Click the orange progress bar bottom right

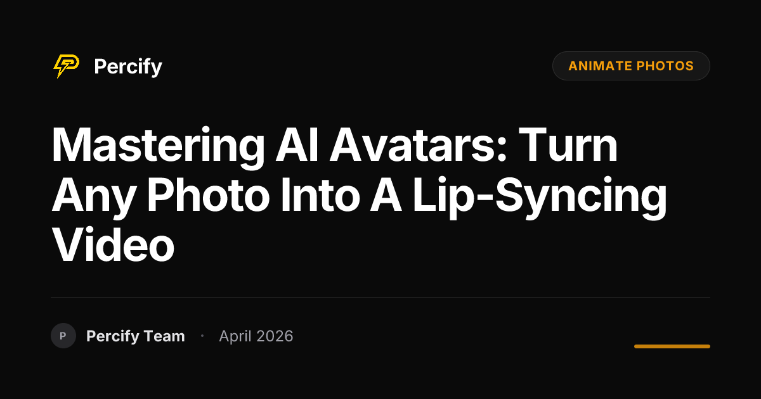pyautogui.click(x=672, y=346)
